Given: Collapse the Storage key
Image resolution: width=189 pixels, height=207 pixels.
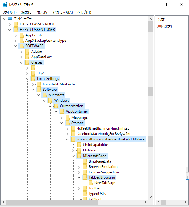Looking at the screenshot, I should (x=61, y=123).
